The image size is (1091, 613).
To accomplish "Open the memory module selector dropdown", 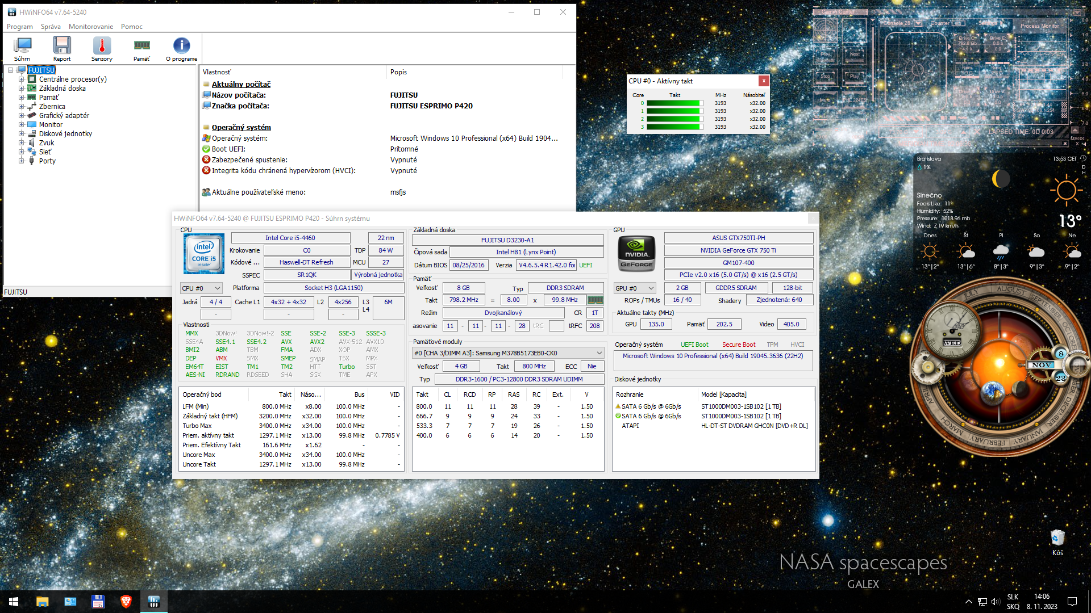I will tap(507, 353).
